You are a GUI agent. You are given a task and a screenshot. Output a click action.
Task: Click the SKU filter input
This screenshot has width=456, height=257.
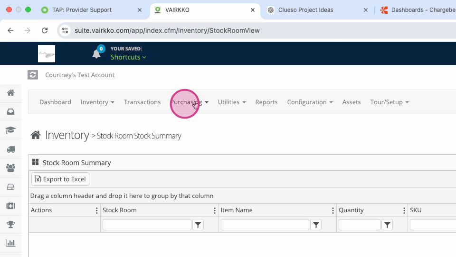(433, 225)
